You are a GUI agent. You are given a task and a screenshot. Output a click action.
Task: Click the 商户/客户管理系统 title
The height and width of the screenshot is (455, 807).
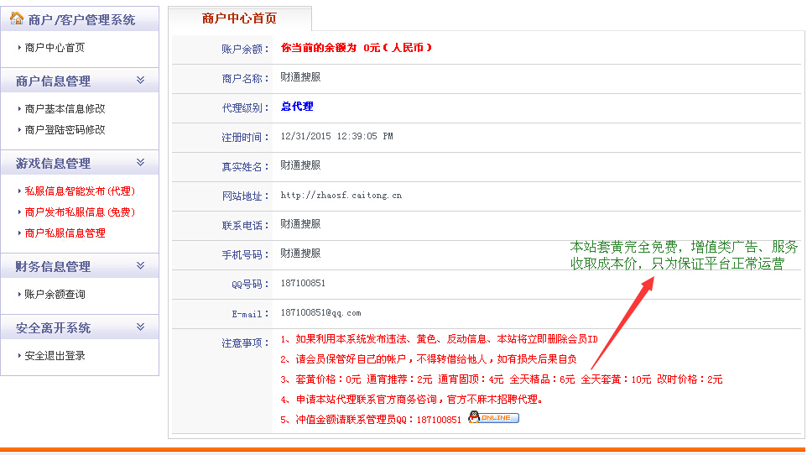[81, 19]
